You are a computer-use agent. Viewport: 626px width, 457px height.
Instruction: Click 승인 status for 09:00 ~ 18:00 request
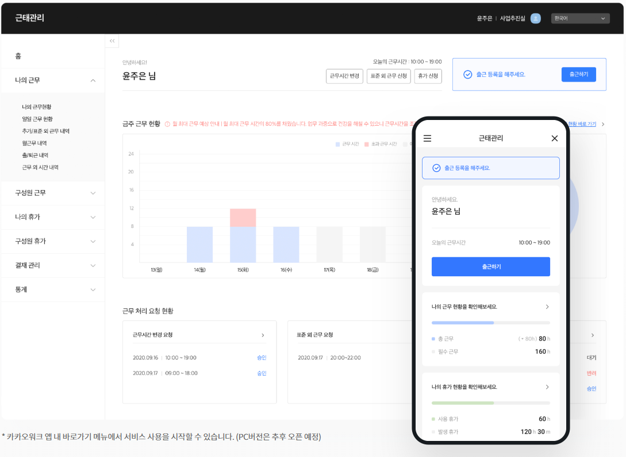click(262, 373)
